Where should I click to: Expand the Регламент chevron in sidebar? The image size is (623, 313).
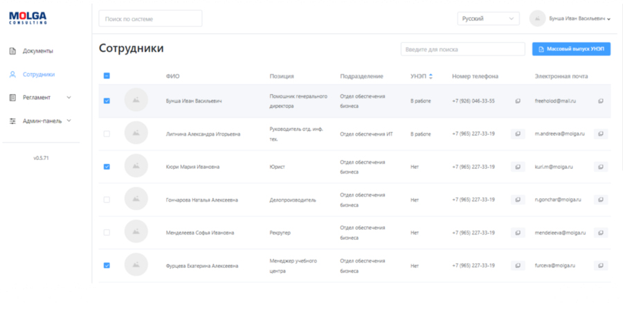(69, 98)
